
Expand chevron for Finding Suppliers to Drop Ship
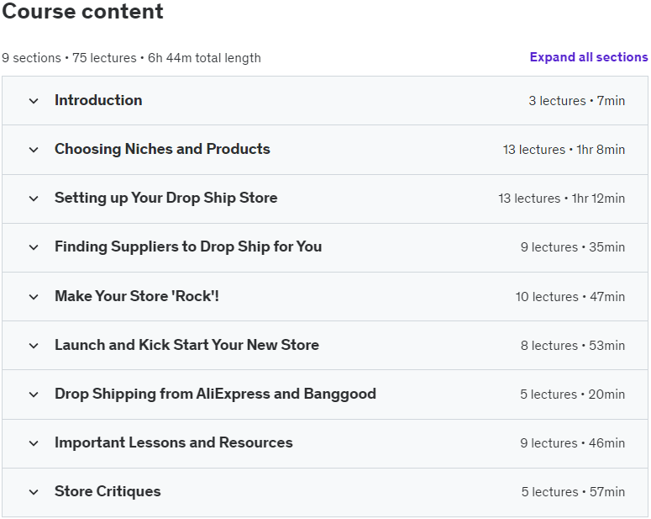[x=34, y=247]
